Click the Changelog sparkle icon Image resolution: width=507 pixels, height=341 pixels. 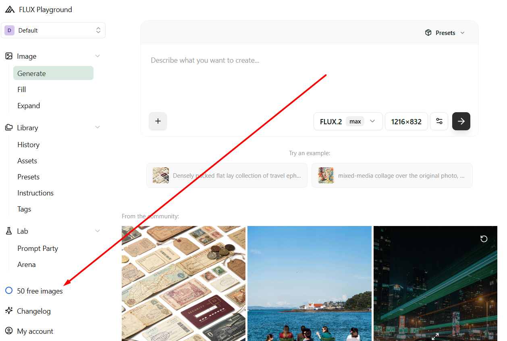click(9, 311)
